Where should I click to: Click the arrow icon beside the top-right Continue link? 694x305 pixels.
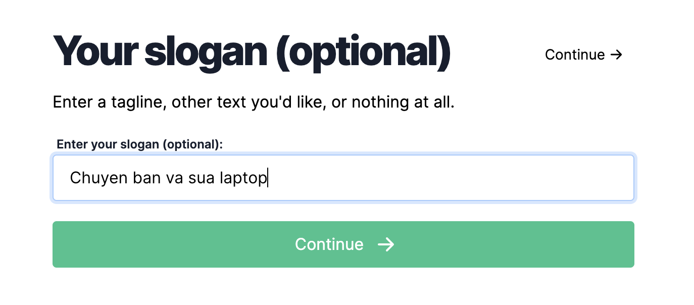coord(616,55)
